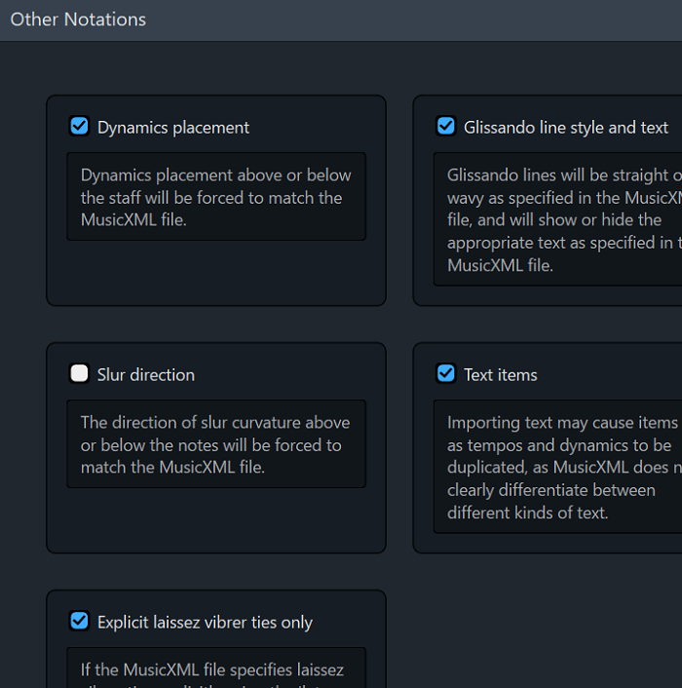Toggle Explicit laissez vibrer ties only checkbox
The height and width of the screenshot is (688, 682).
click(80, 622)
